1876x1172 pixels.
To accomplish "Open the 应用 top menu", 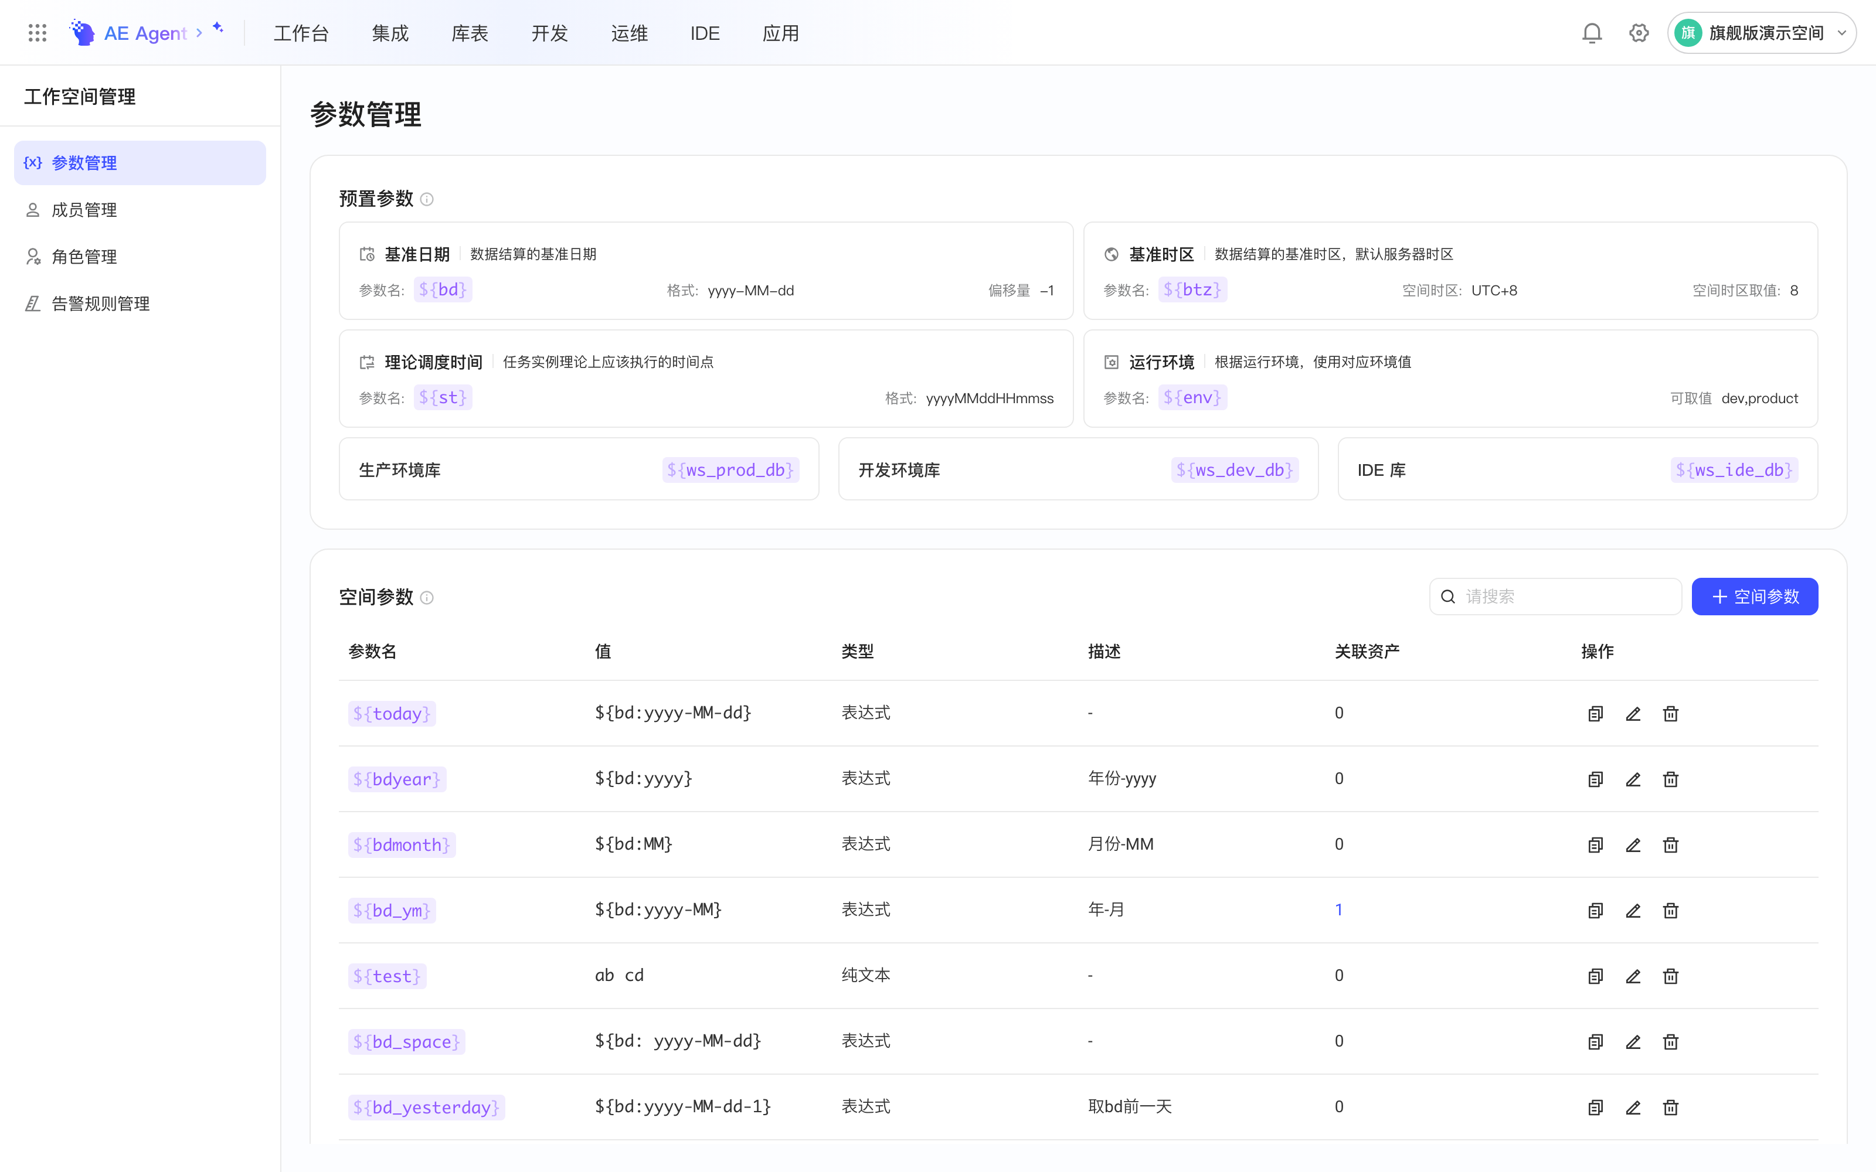I will (781, 33).
